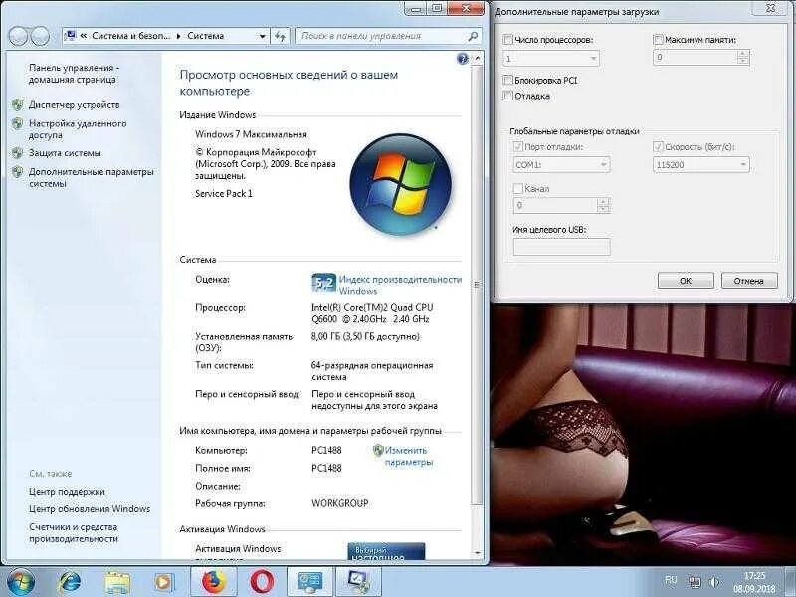The width and height of the screenshot is (796, 597).
Task: Open Диспетчер устройств link
Action: tap(74, 105)
